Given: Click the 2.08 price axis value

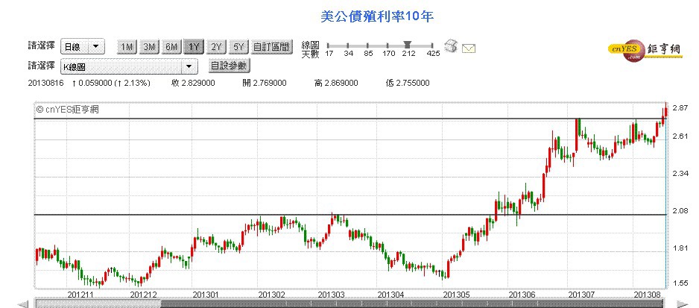Looking at the screenshot, I should point(680,211).
